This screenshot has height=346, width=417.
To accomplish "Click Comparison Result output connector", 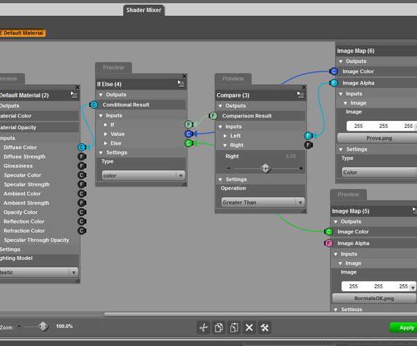I will [213, 116].
